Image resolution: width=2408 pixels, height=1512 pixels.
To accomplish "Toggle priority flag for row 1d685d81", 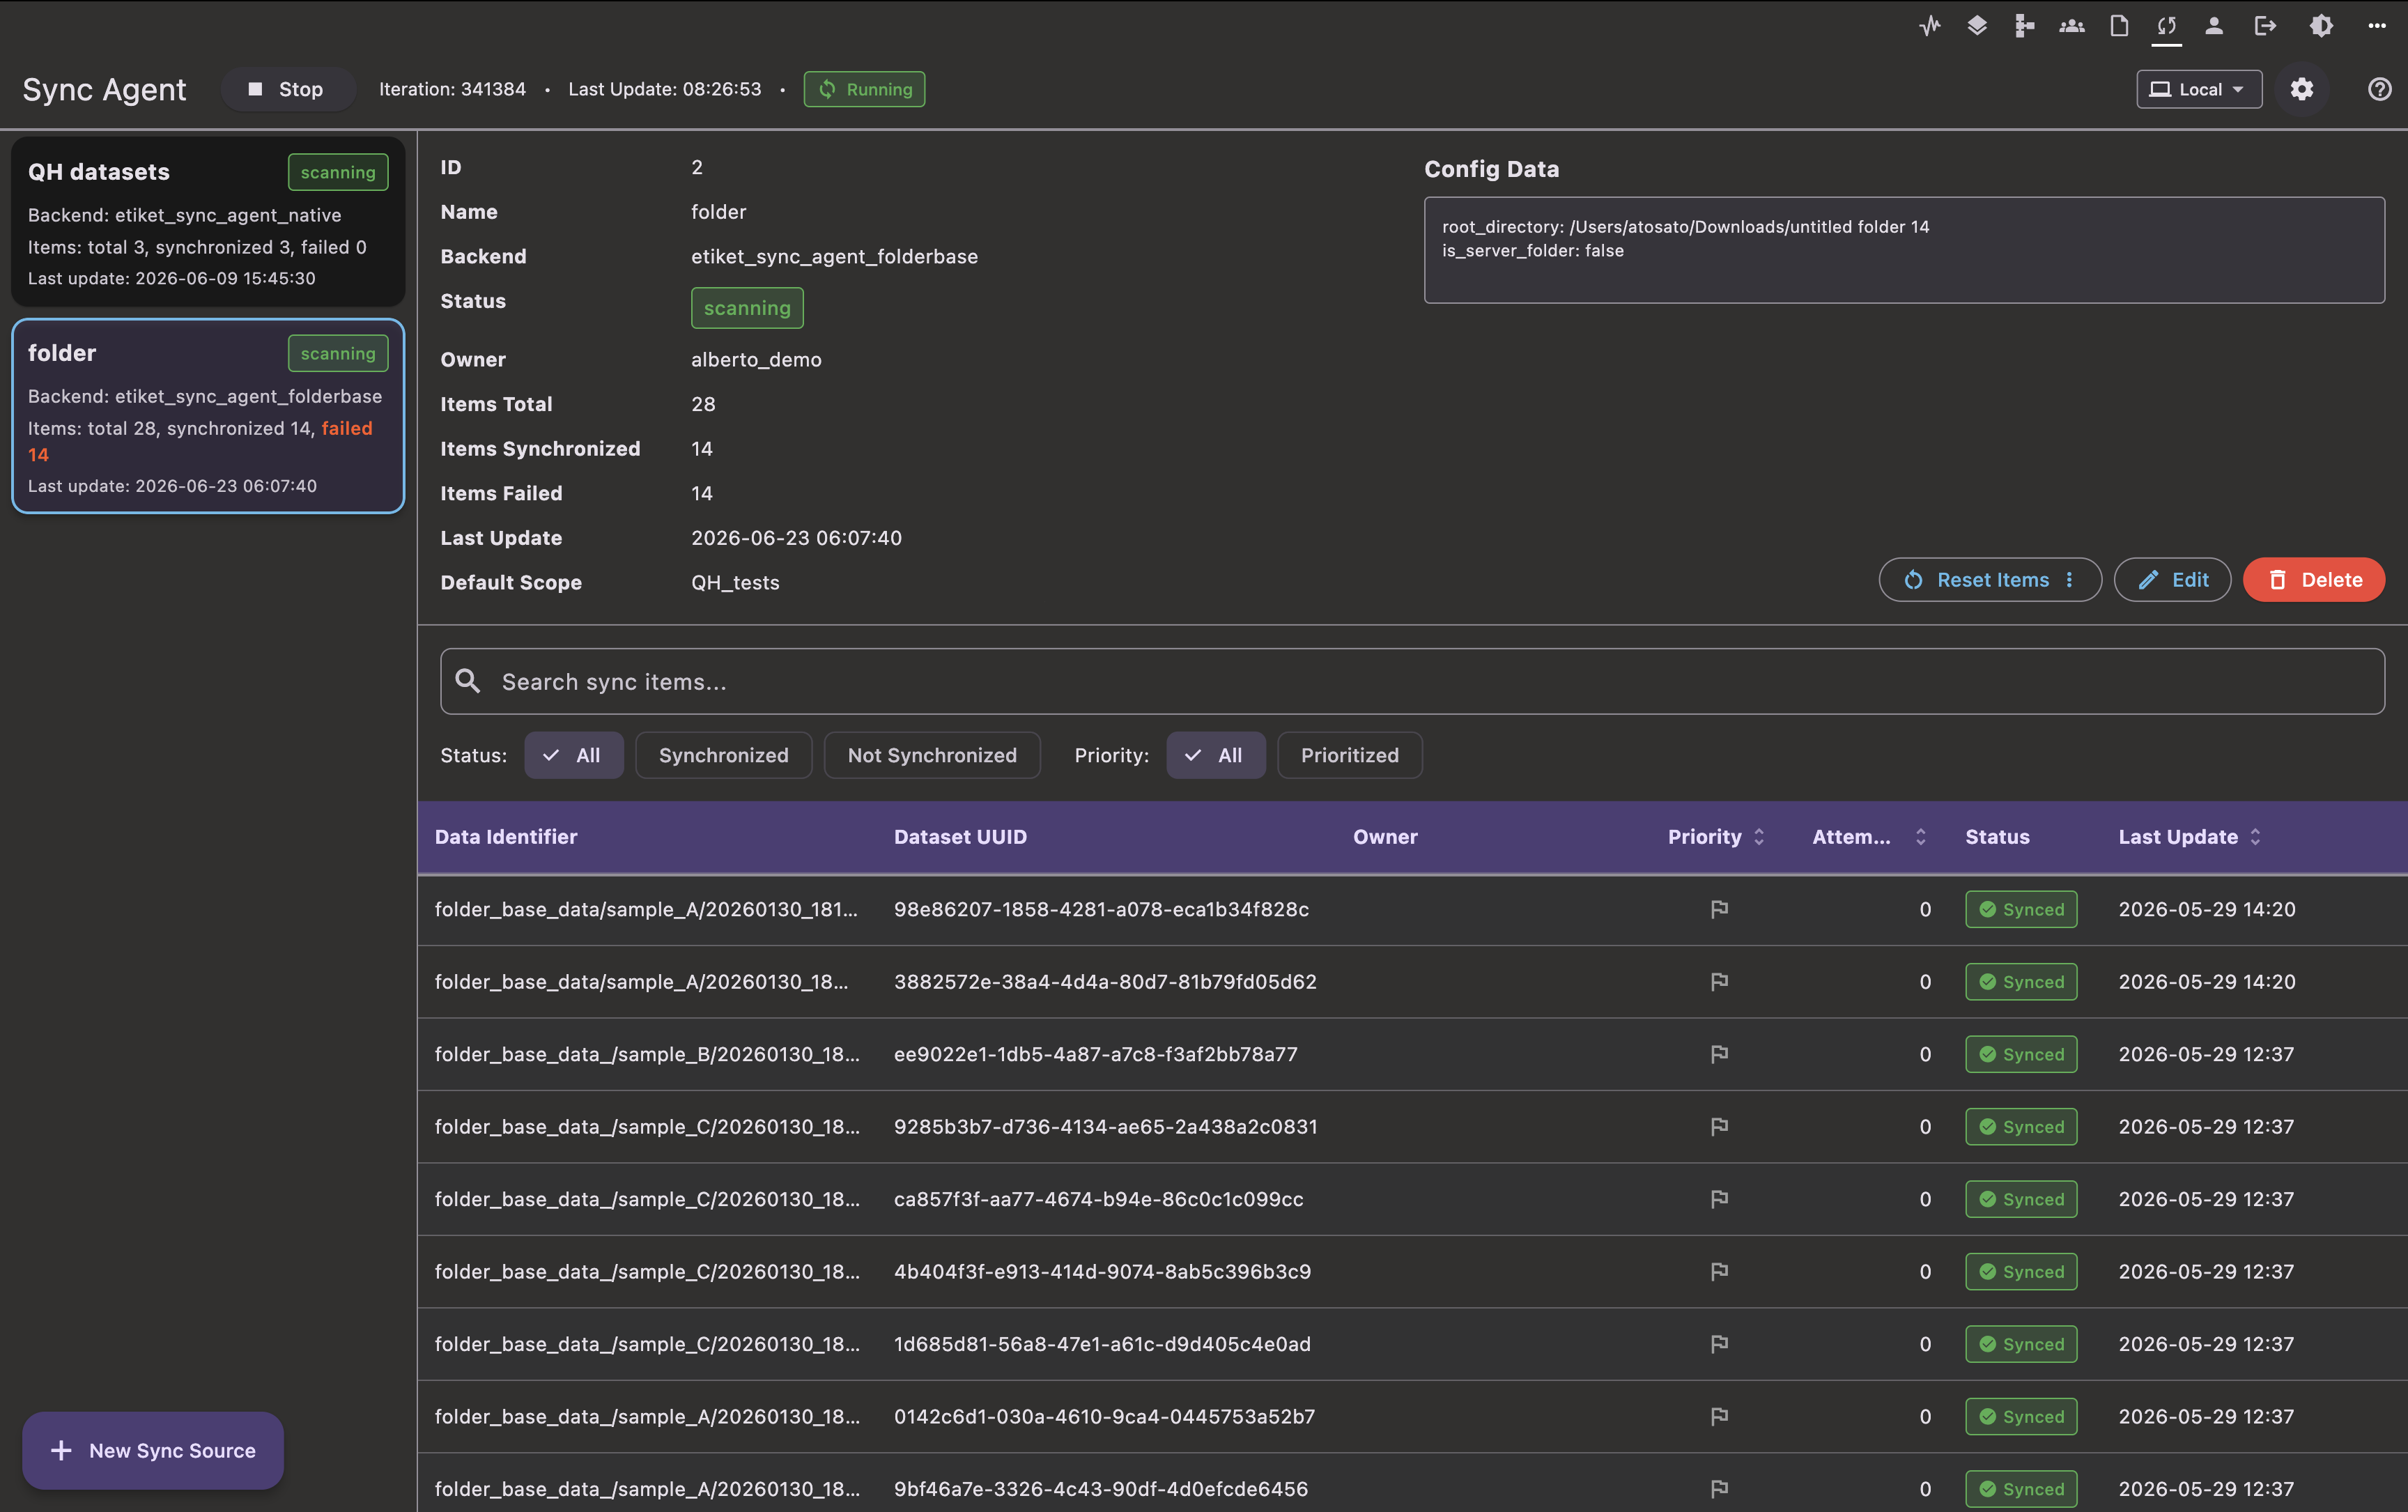I will (1719, 1344).
